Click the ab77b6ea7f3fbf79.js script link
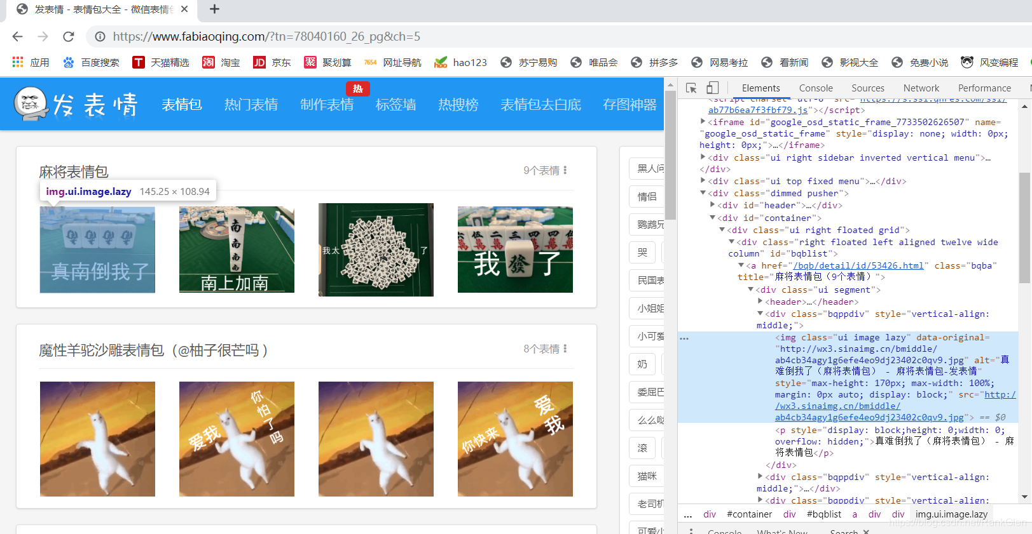The image size is (1032, 534). (x=758, y=110)
